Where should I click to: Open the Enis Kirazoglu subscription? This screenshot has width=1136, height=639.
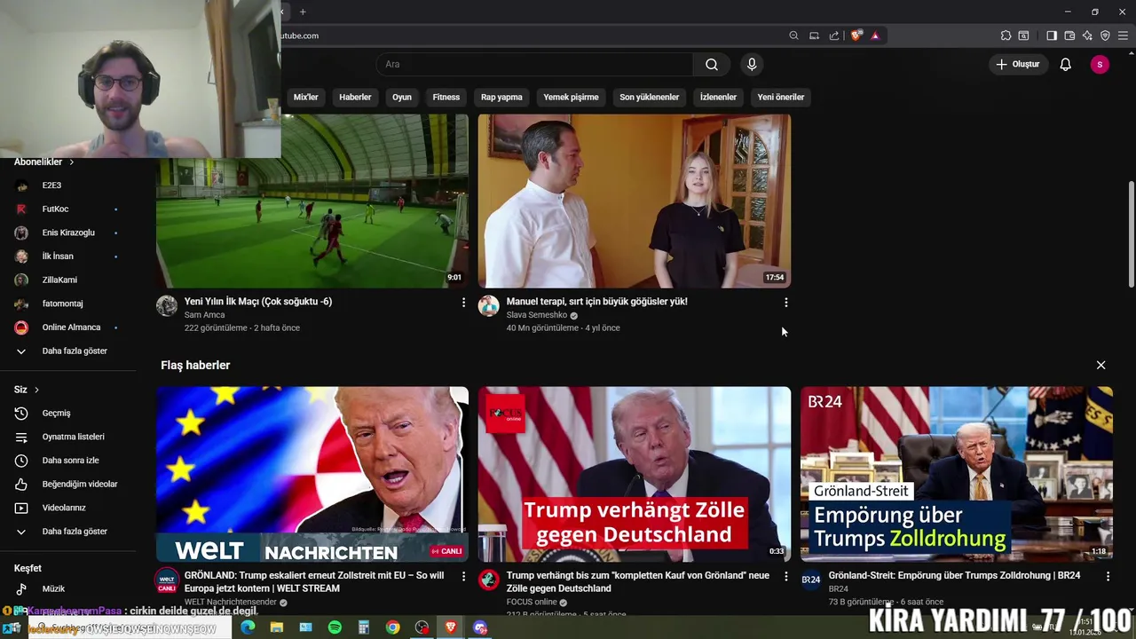68,233
